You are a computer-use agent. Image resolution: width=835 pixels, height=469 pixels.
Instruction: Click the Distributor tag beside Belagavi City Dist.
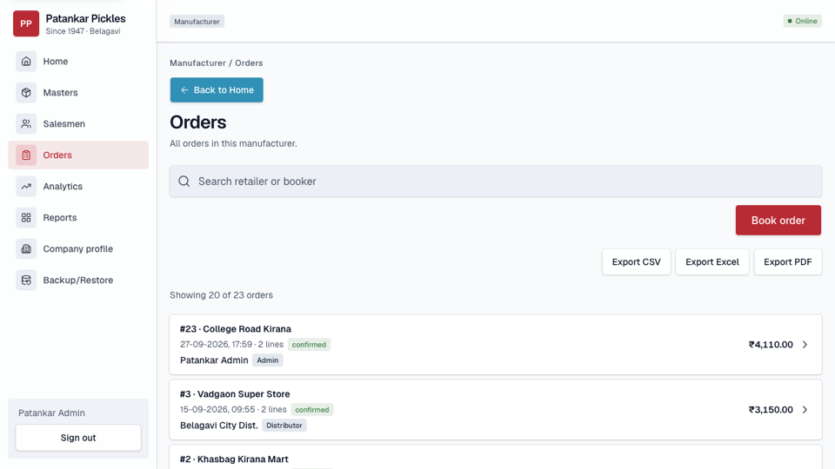click(284, 426)
